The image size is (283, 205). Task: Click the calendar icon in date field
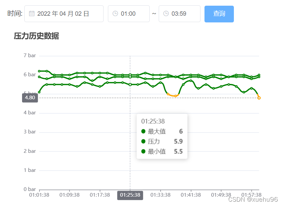point(32,14)
